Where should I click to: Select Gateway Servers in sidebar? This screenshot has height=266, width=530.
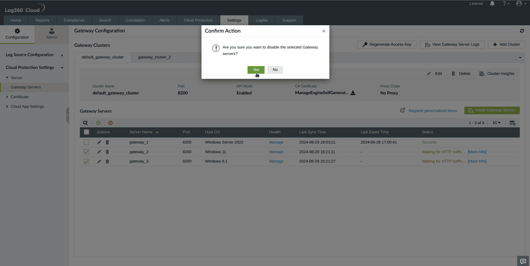coord(34,87)
